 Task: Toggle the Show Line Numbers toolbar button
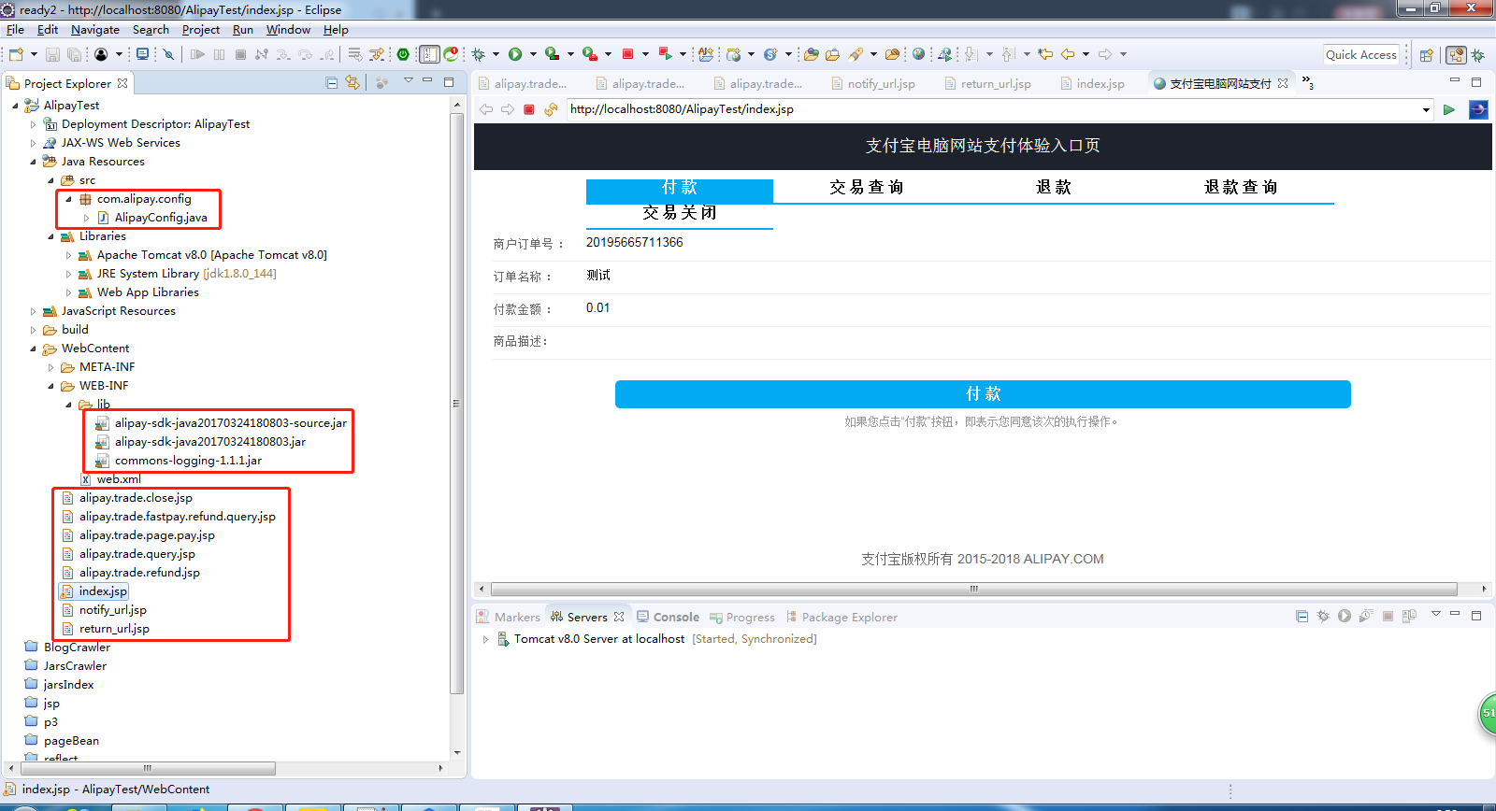point(429,54)
